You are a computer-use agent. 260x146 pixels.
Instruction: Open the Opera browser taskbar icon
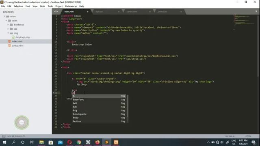tap(69, 142)
